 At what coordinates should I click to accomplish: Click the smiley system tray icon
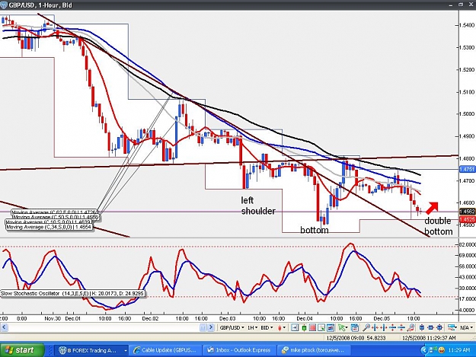[442, 350]
